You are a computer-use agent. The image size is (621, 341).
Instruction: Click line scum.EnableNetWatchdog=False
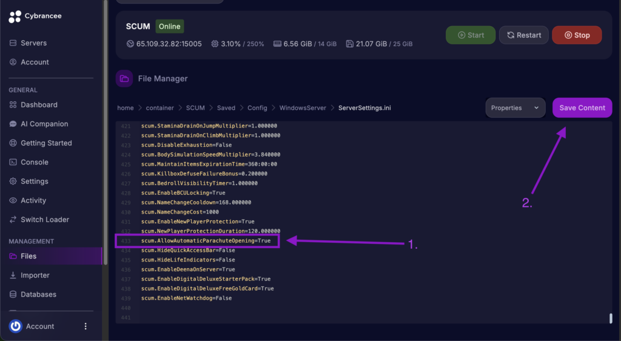[x=187, y=298]
